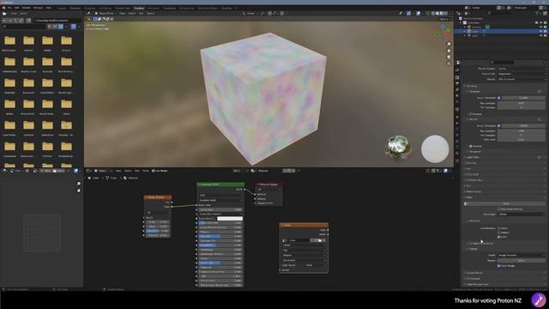Screen dimensions: 549x309
Task: Enable Indirect contribution checkbox
Action: pos(499,233)
